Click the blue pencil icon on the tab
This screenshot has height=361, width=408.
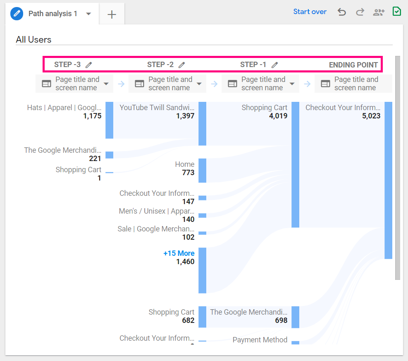coord(17,14)
